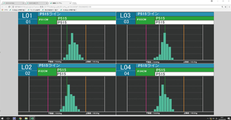
Task: Click the white P515 field in L01 panel
Action: [86, 22]
